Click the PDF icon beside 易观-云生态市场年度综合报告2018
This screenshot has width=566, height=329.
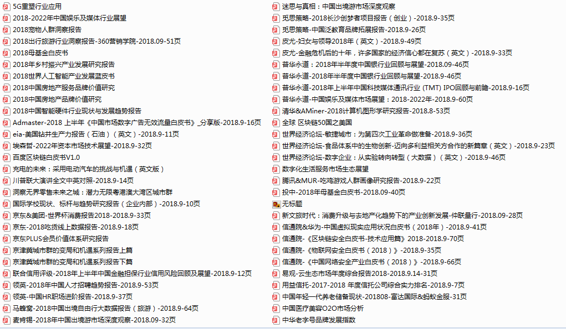(276, 274)
